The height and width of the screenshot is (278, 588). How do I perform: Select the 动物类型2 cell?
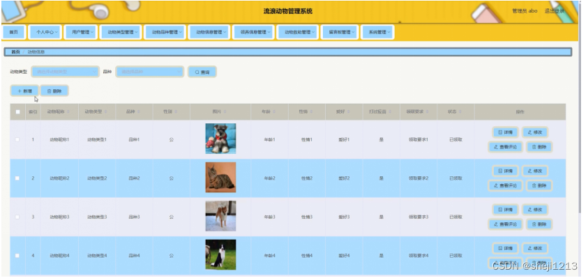click(97, 178)
